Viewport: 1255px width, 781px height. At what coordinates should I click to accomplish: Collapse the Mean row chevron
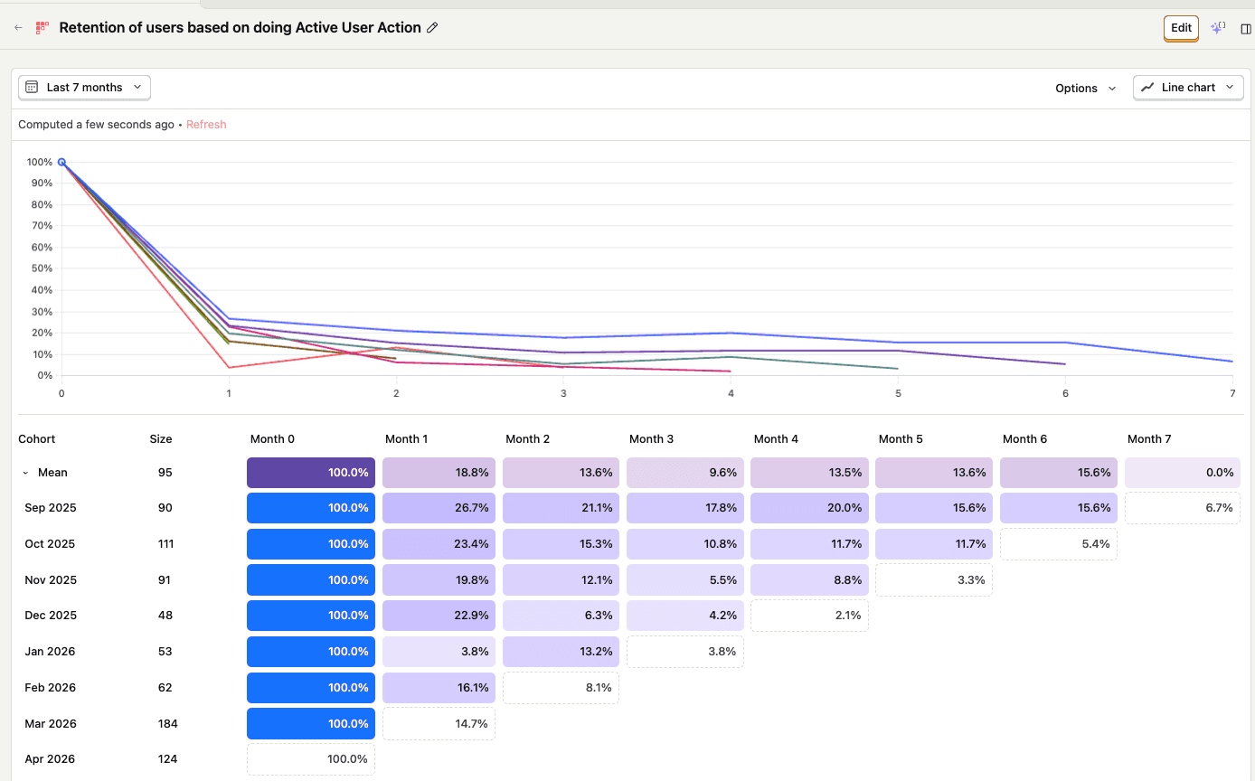26,473
